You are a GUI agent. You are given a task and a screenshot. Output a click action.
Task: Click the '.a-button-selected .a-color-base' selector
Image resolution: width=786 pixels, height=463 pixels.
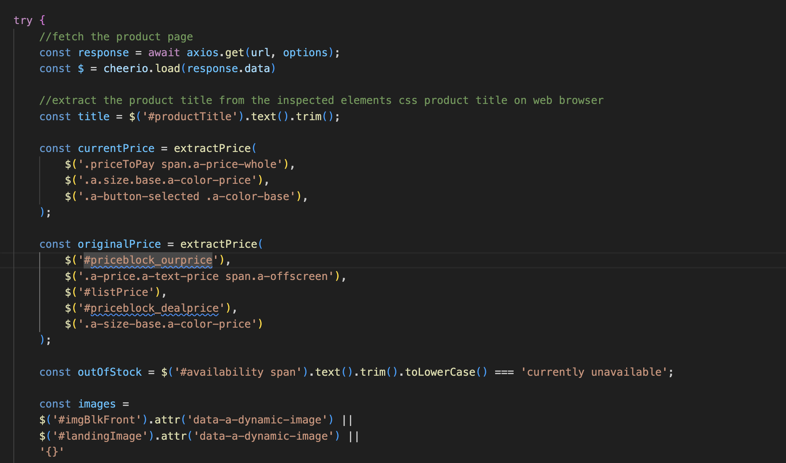point(187,196)
